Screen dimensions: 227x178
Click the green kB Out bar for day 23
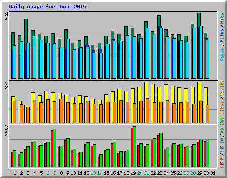pyautogui.click(x=161, y=150)
